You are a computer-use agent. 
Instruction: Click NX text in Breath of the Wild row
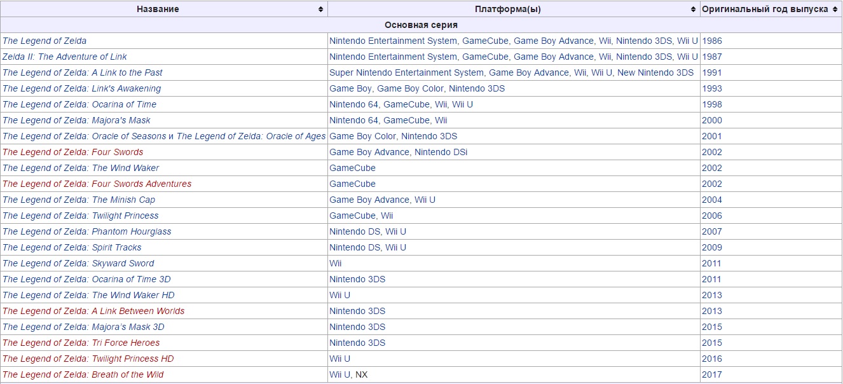click(x=361, y=374)
